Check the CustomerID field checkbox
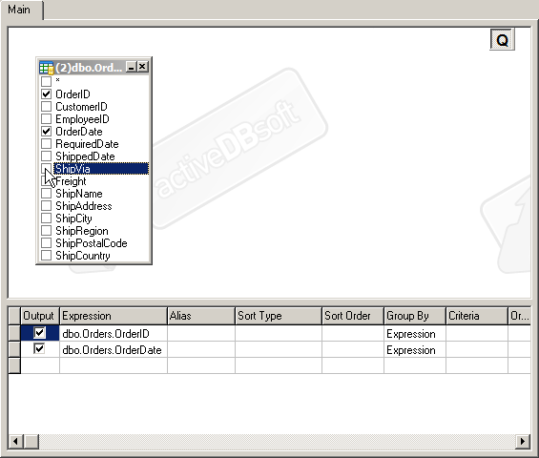Image resolution: width=539 pixels, height=458 pixels. [x=46, y=106]
